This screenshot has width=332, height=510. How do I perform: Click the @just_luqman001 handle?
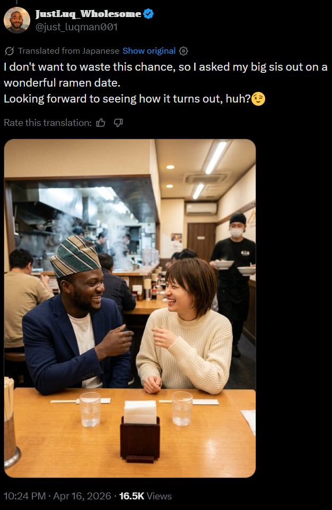(x=76, y=27)
